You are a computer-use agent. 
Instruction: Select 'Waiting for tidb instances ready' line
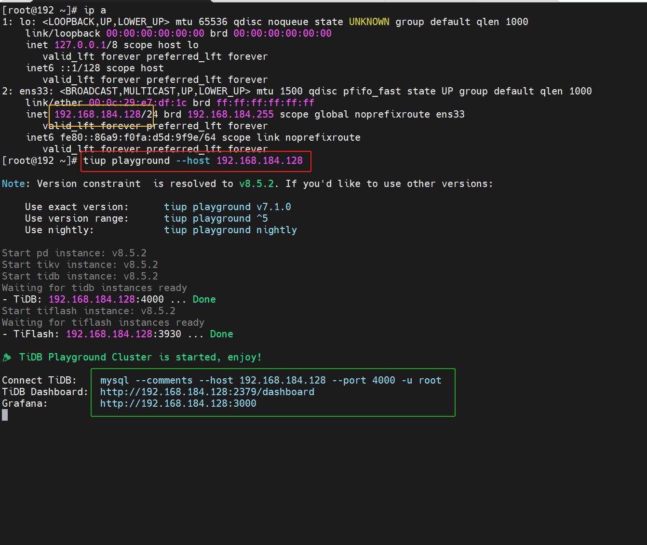(94, 288)
